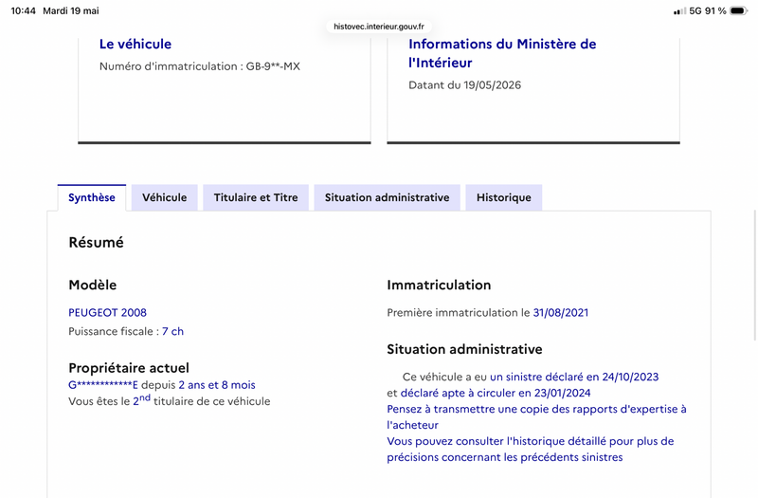Tap 'Pensez à transmettre une copie des rapports' notice
The height and width of the screenshot is (498, 758).
(536, 417)
